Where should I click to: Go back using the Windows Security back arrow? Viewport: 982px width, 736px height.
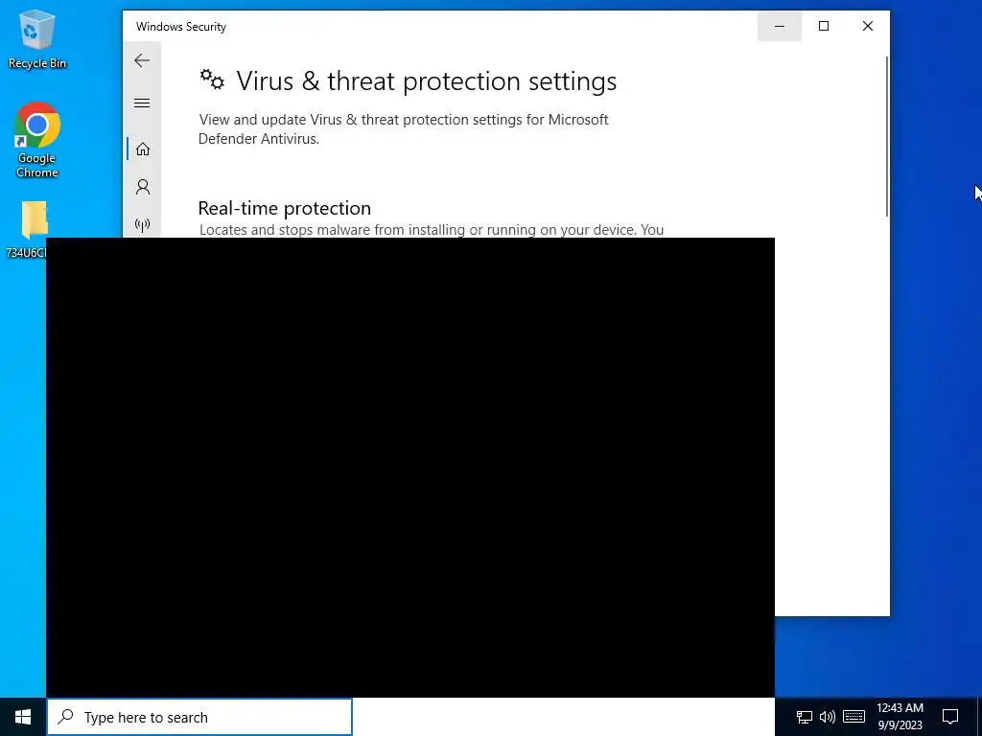pyautogui.click(x=142, y=60)
